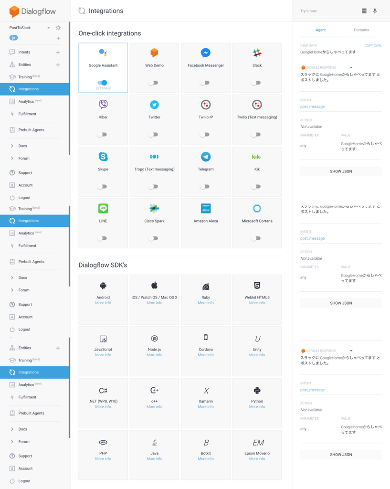Open More info under .NET (WP8, W10)
Image resolution: width=390 pixels, height=489 pixels.
(103, 407)
